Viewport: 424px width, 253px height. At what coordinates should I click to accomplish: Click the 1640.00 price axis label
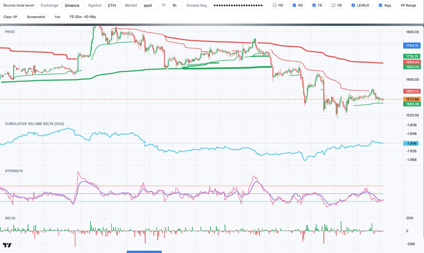412,79
